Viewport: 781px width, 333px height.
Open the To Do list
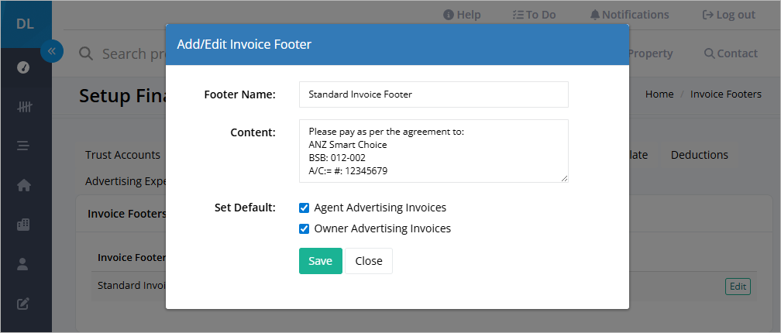[534, 15]
